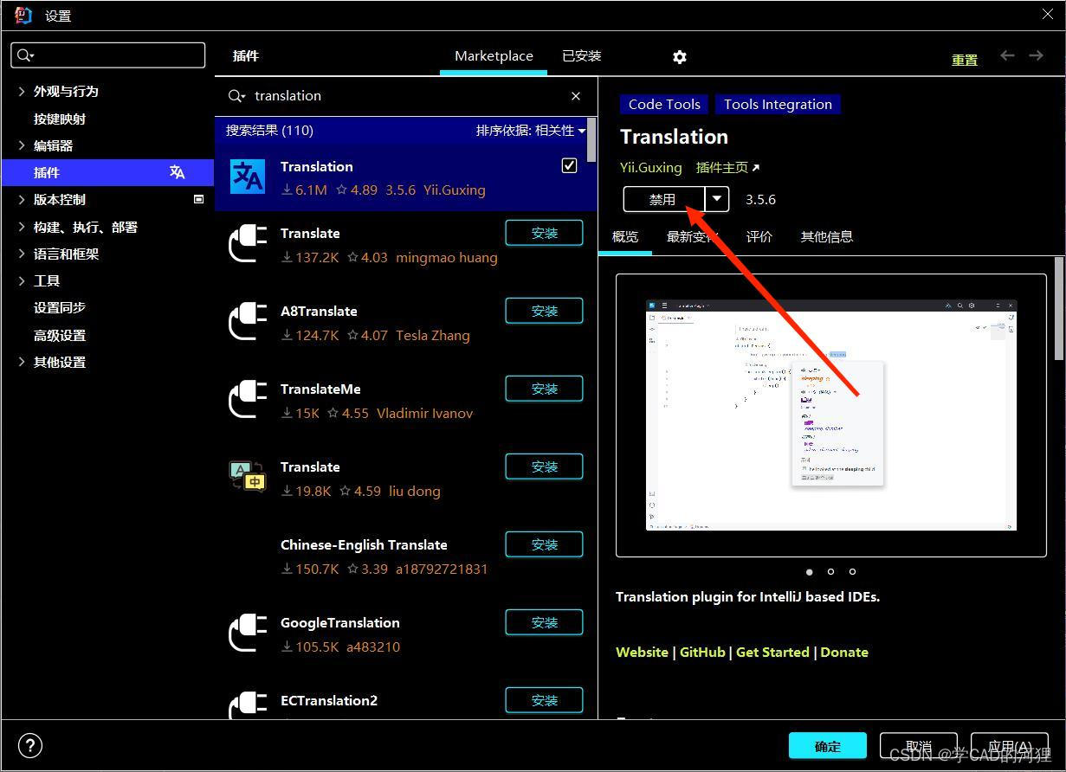
Task: Clear the translation search text
Action: 576,96
